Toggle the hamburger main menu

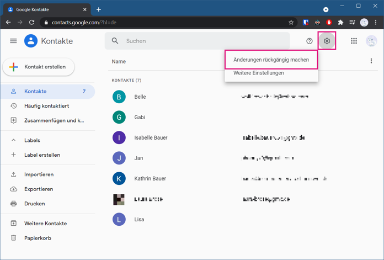click(x=13, y=41)
